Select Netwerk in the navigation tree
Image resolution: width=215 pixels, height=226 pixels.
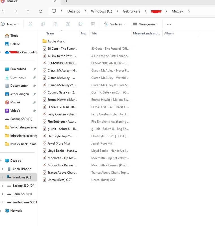click(13, 211)
